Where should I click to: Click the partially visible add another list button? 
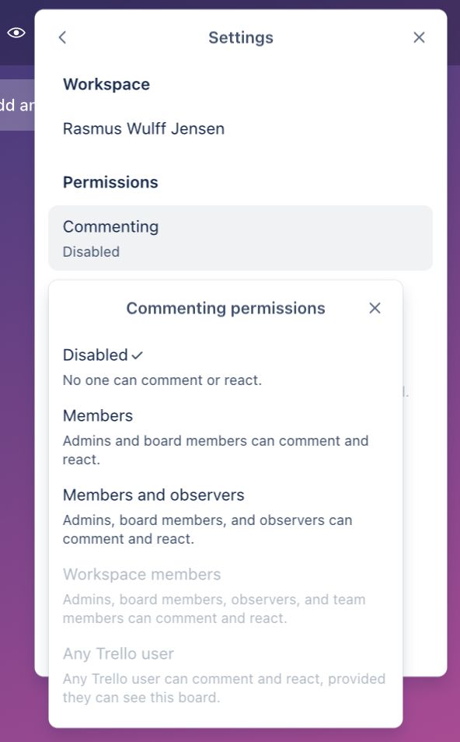coord(17,104)
